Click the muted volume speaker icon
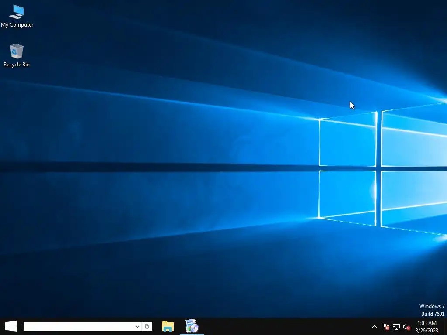Viewport: 447px width, 335px height. click(x=406, y=327)
